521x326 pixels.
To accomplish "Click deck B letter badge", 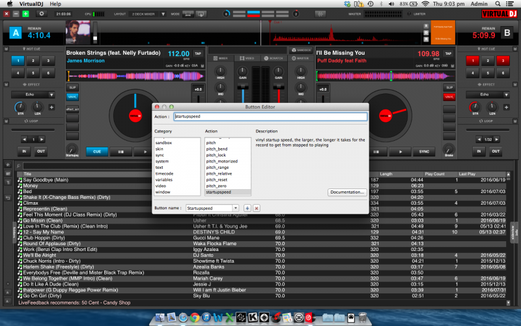I will point(507,33).
